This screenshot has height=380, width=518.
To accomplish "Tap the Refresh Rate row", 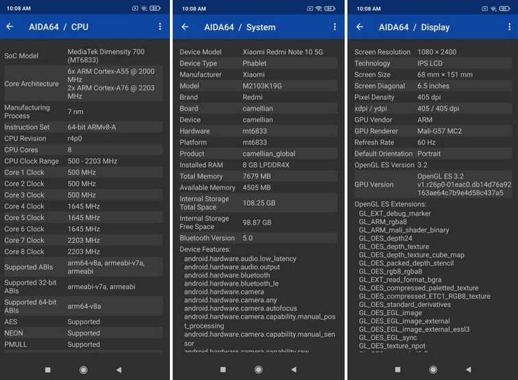I will pyautogui.click(x=433, y=142).
